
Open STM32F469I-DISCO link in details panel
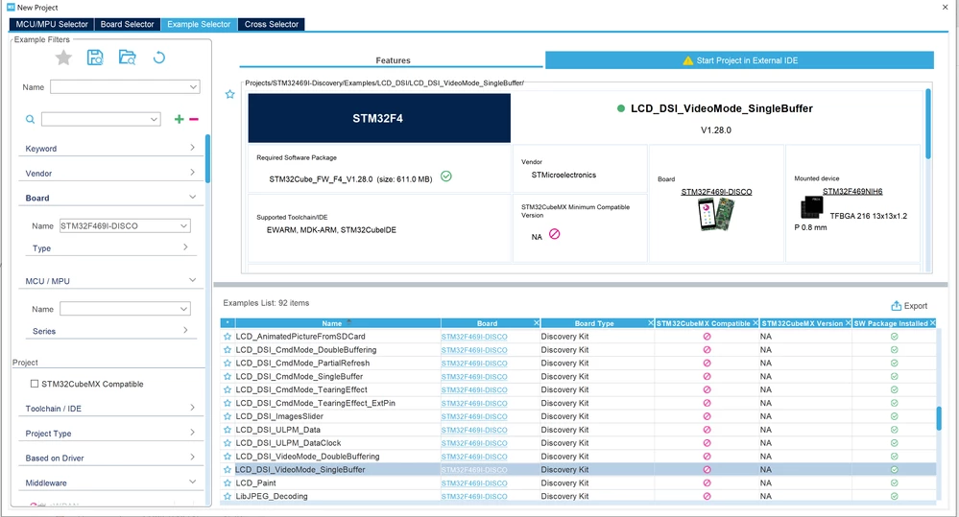click(x=716, y=192)
